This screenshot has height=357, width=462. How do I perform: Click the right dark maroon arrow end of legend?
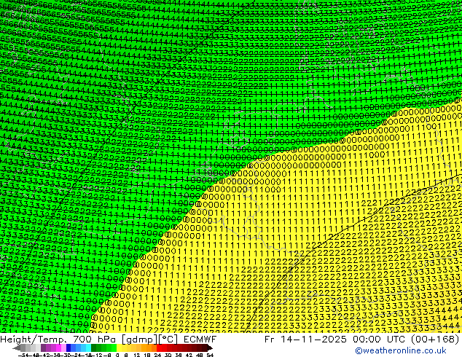(x=209, y=348)
